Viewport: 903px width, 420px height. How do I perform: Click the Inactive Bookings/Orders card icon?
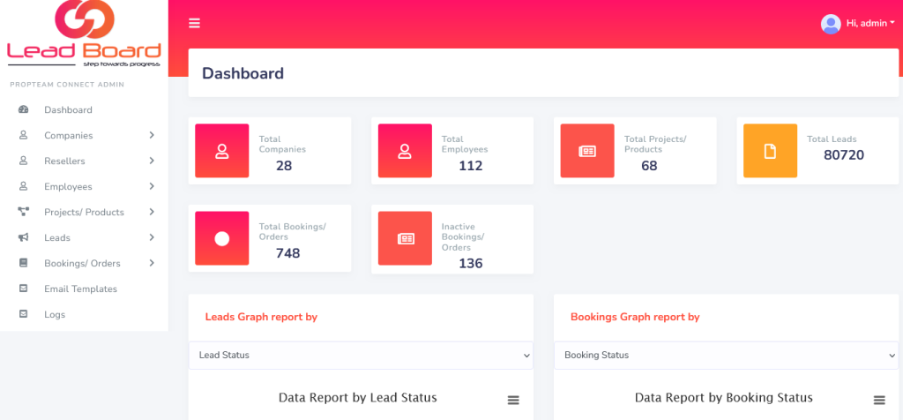405,238
